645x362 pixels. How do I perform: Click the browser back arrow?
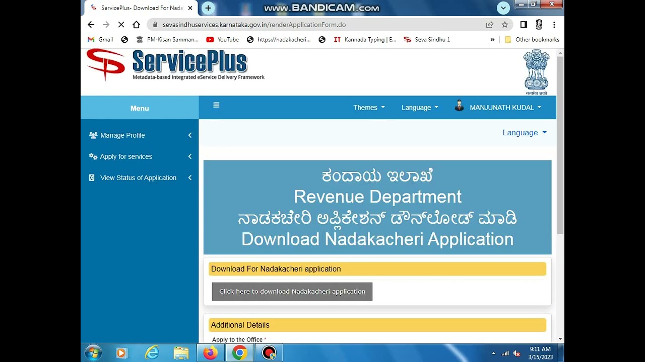point(91,25)
